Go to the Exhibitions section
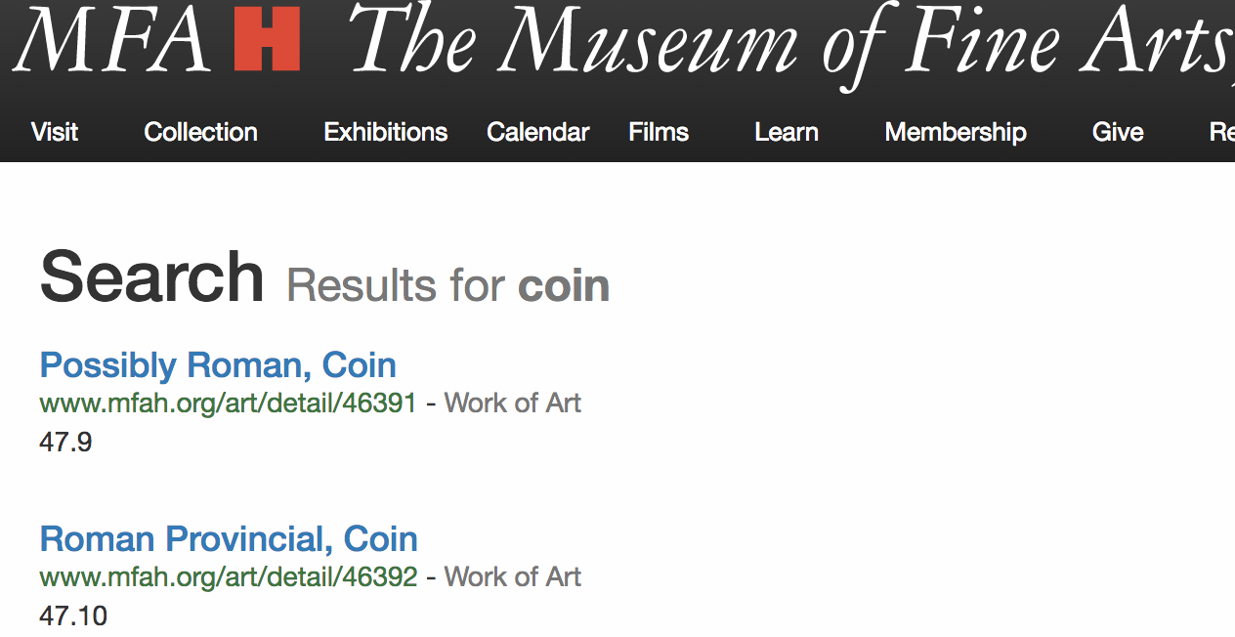1235x637 pixels. coord(386,132)
